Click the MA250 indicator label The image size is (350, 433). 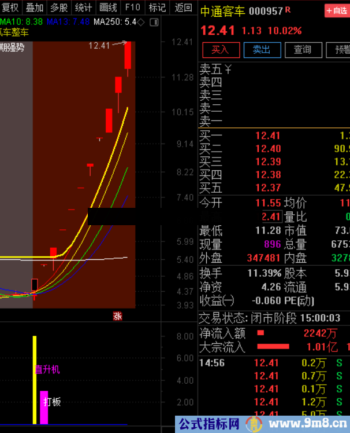click(115, 22)
